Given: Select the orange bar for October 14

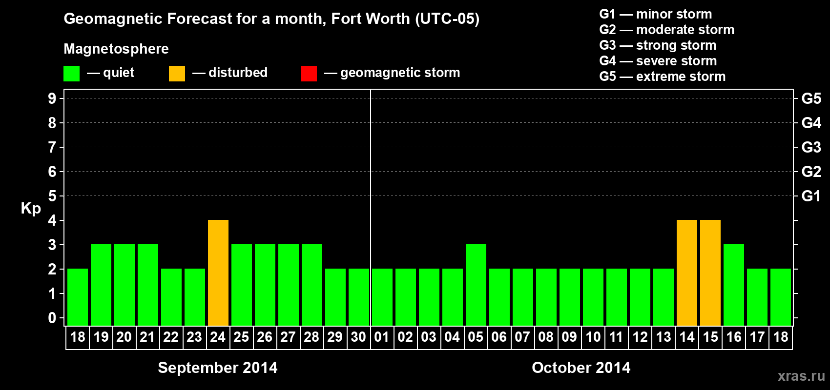Looking at the screenshot, I should tap(687, 273).
